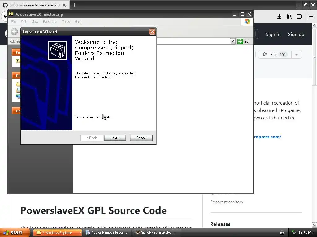Open the Favorites menu in zip window

pyautogui.click(x=50, y=22)
